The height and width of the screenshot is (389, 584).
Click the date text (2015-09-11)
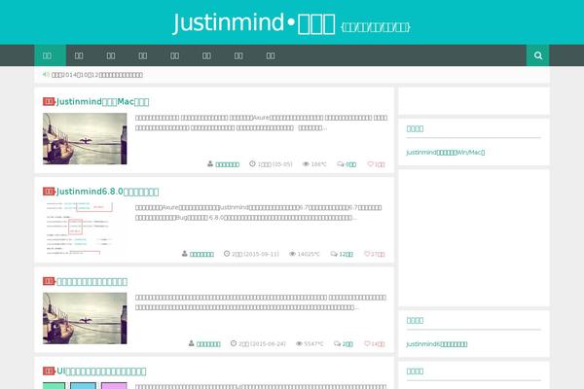pos(261,254)
